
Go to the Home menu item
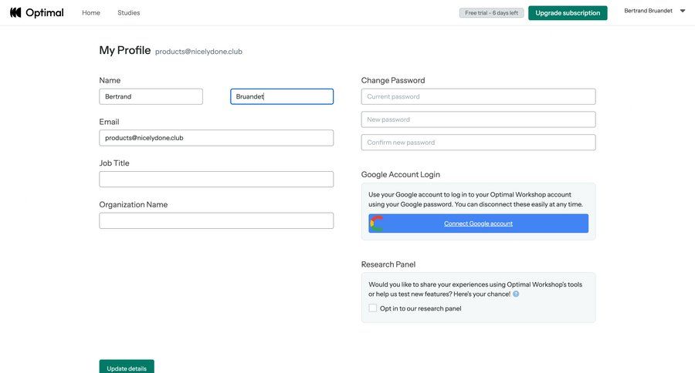pyautogui.click(x=91, y=12)
